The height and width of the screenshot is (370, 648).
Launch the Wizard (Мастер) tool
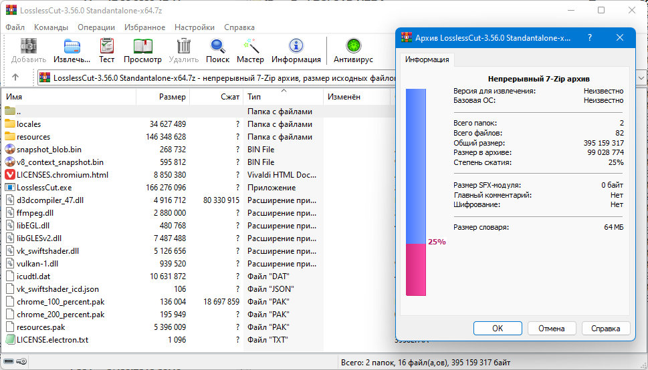point(250,45)
